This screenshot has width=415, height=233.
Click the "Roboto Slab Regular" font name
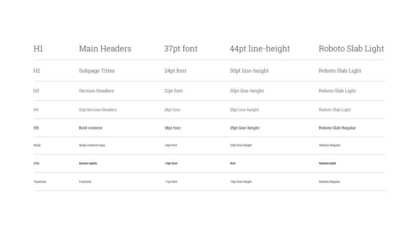[x=337, y=128]
